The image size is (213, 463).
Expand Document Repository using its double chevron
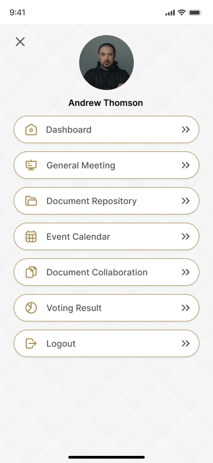click(186, 201)
